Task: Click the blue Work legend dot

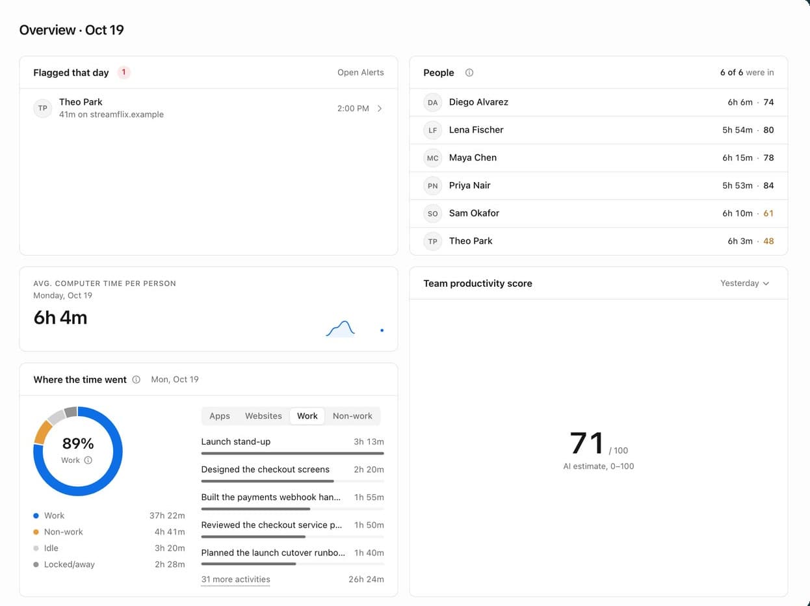Action: pyautogui.click(x=36, y=516)
